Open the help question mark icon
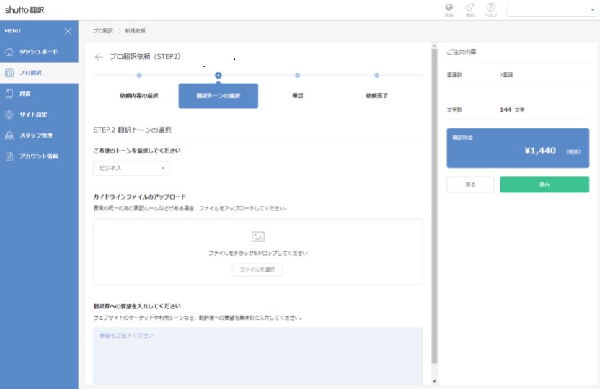 (x=490, y=7)
